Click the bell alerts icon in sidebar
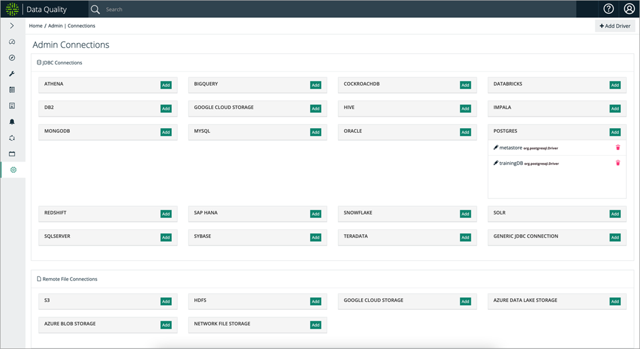Viewport: 640px width, 349px height. point(12,122)
